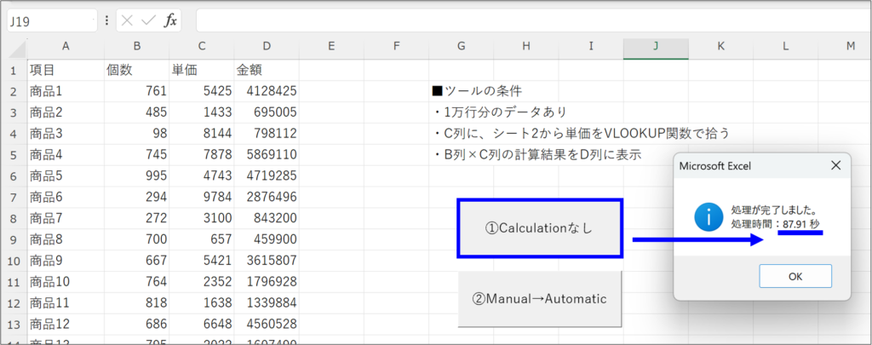Select cell with value 5425
The height and width of the screenshot is (345, 872).
tap(202, 91)
